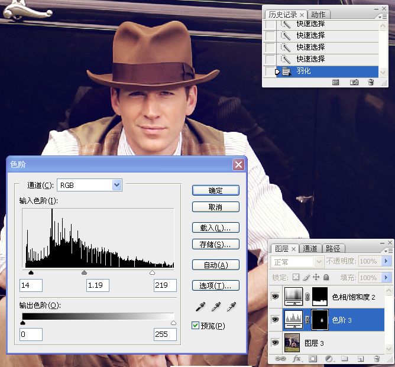Open the layer style fx menu
The width and height of the screenshot is (395, 367).
[x=297, y=359]
